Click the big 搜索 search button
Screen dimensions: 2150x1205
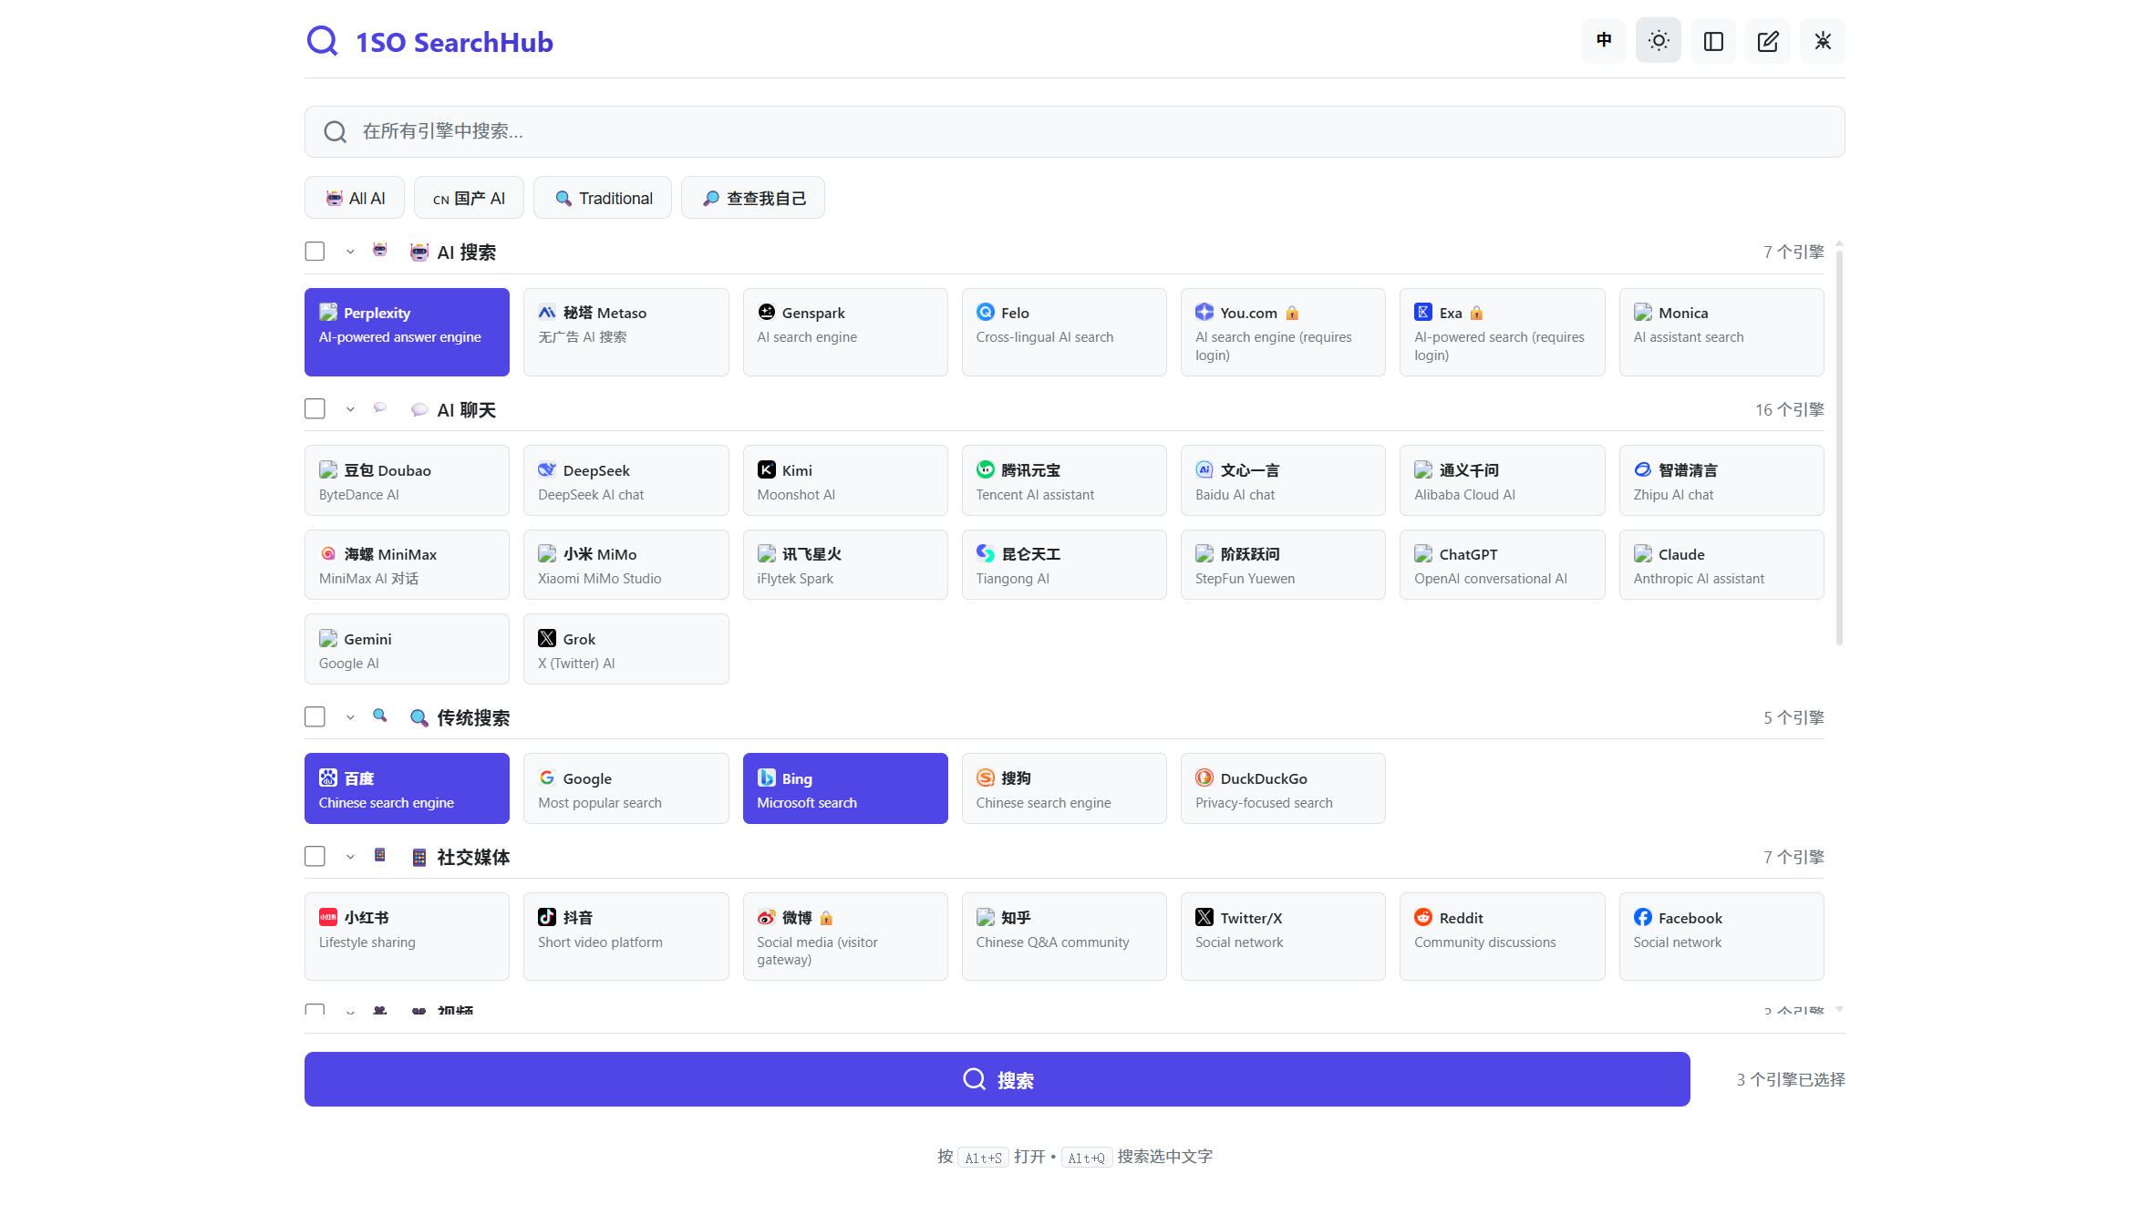(x=997, y=1079)
